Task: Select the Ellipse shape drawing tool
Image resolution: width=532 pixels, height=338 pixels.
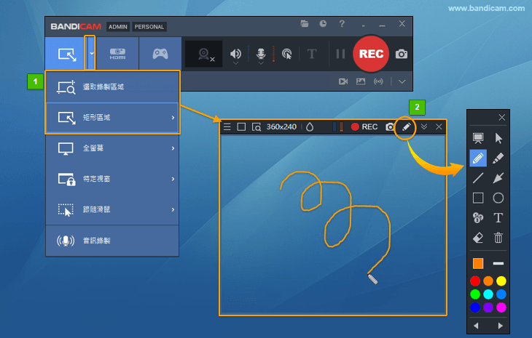Action: point(498,198)
